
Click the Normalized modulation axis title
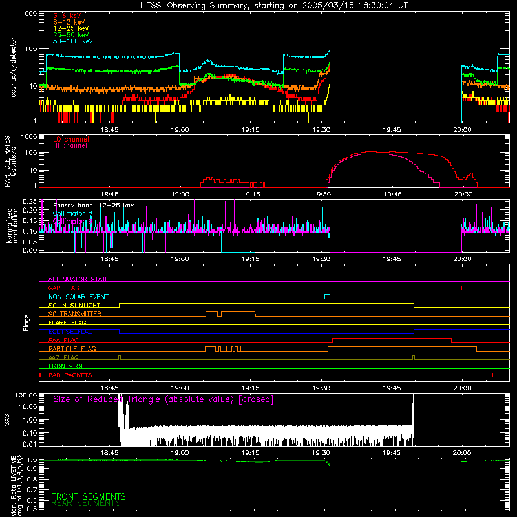click(12, 226)
